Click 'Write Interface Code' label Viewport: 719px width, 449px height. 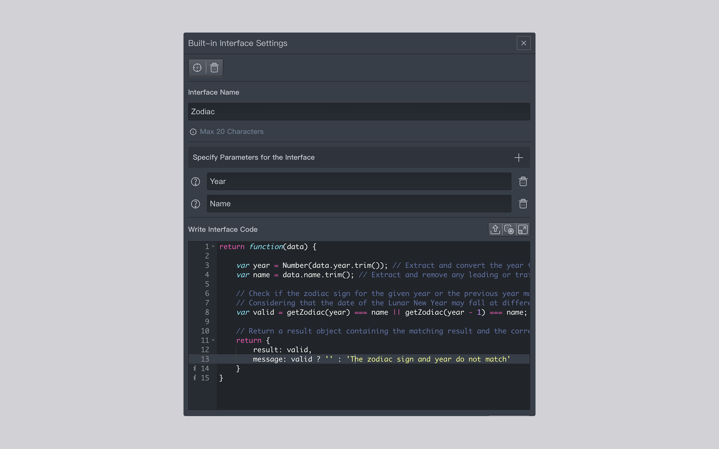click(x=223, y=229)
